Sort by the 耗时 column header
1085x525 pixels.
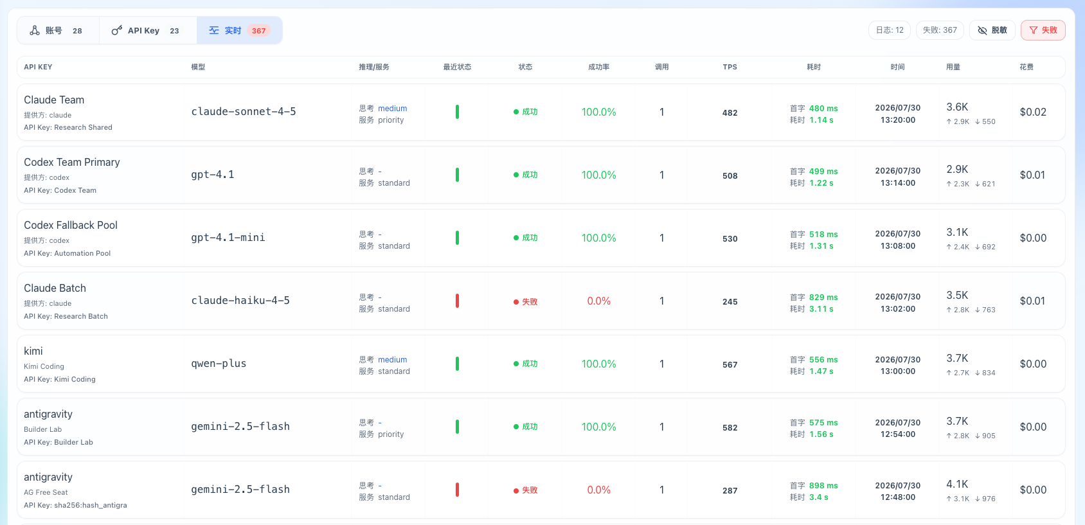(x=814, y=67)
